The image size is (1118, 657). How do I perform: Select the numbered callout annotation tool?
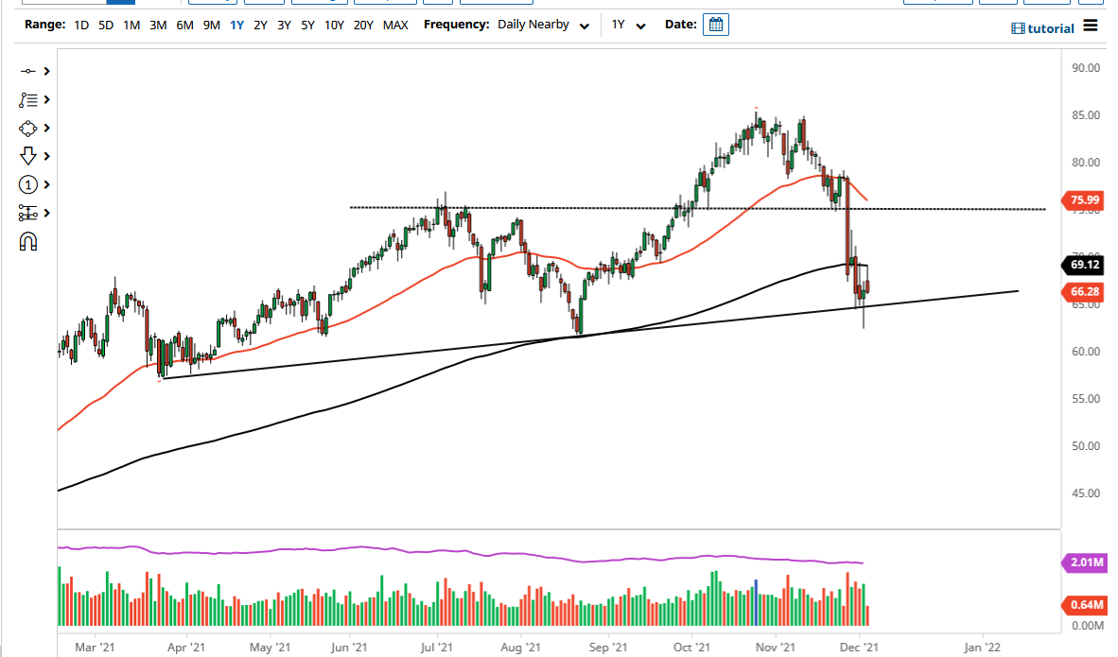[29, 184]
